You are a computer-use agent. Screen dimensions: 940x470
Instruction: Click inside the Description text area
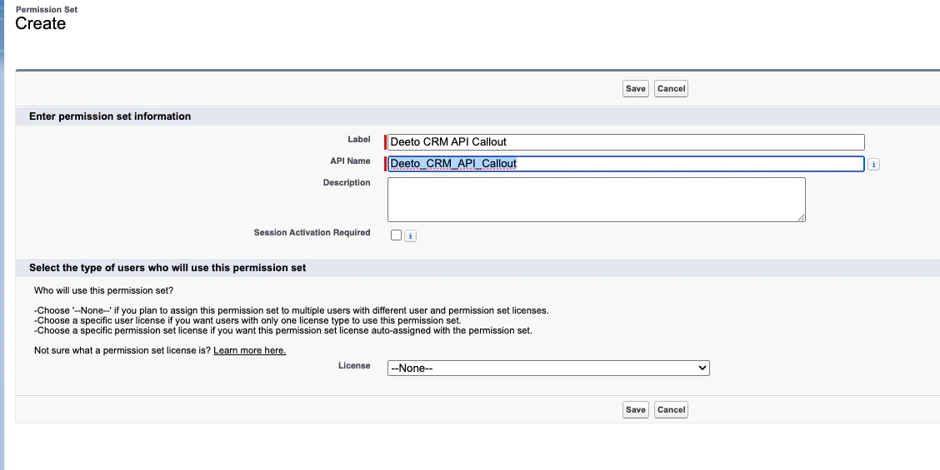pos(597,200)
